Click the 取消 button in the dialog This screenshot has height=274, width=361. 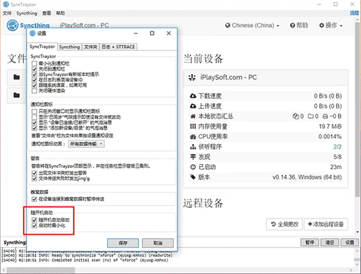(158, 243)
